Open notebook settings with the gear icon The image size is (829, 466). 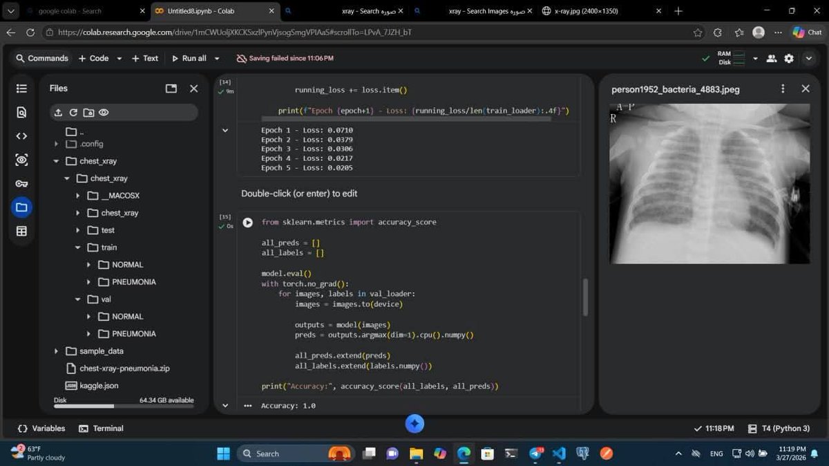(789, 59)
